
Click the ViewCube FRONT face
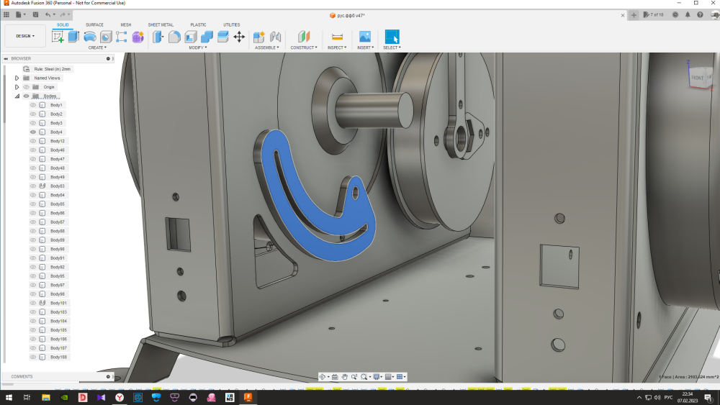coord(697,78)
